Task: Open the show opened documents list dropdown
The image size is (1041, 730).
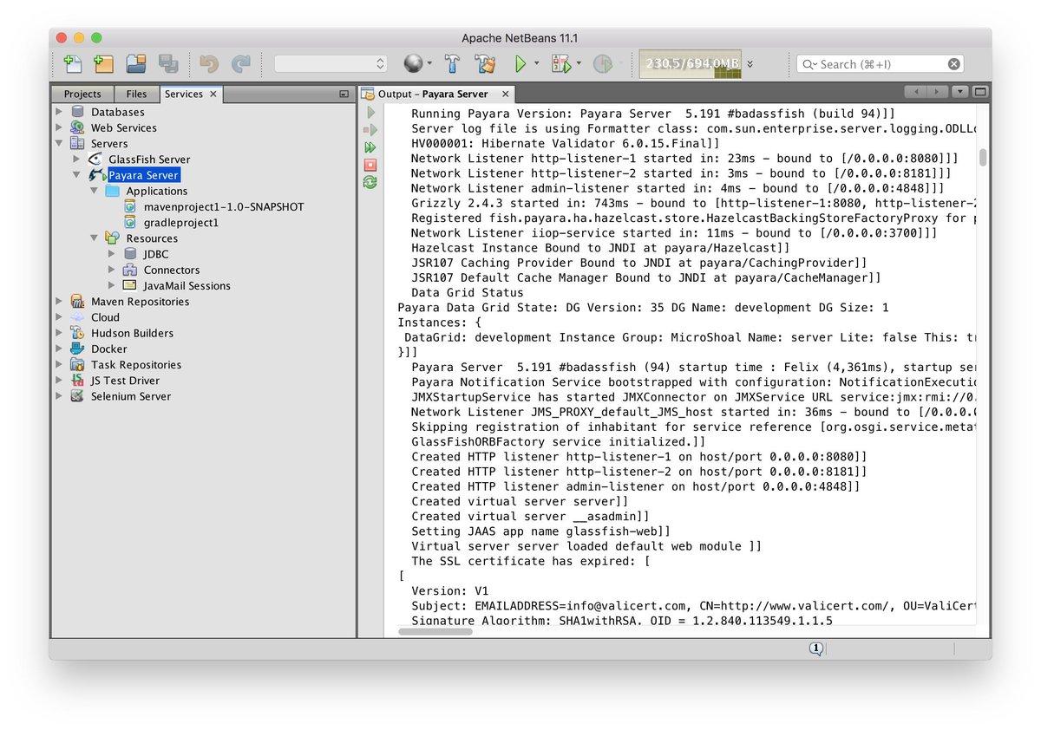Action: pos(959,91)
